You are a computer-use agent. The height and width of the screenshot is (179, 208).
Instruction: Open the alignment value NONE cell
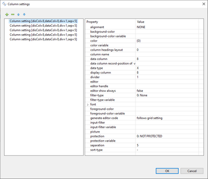(x=167, y=27)
